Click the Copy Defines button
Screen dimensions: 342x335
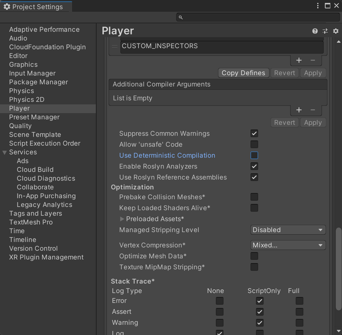point(244,73)
